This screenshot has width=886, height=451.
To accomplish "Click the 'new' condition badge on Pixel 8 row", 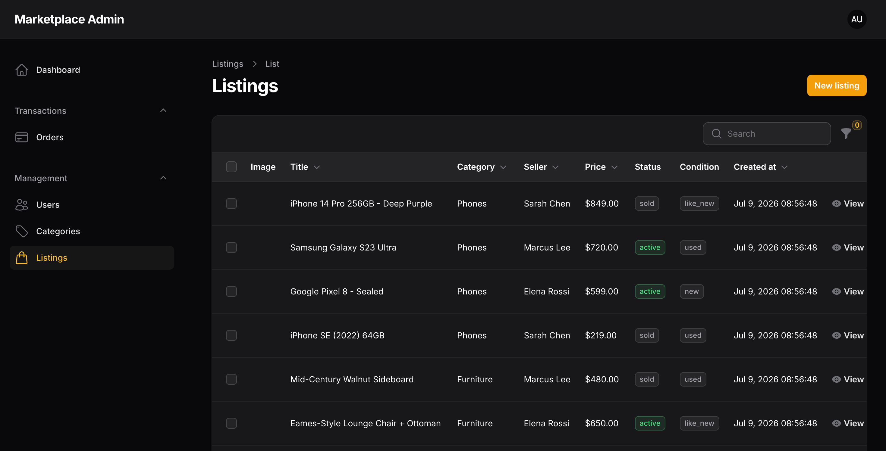I will tap(691, 291).
